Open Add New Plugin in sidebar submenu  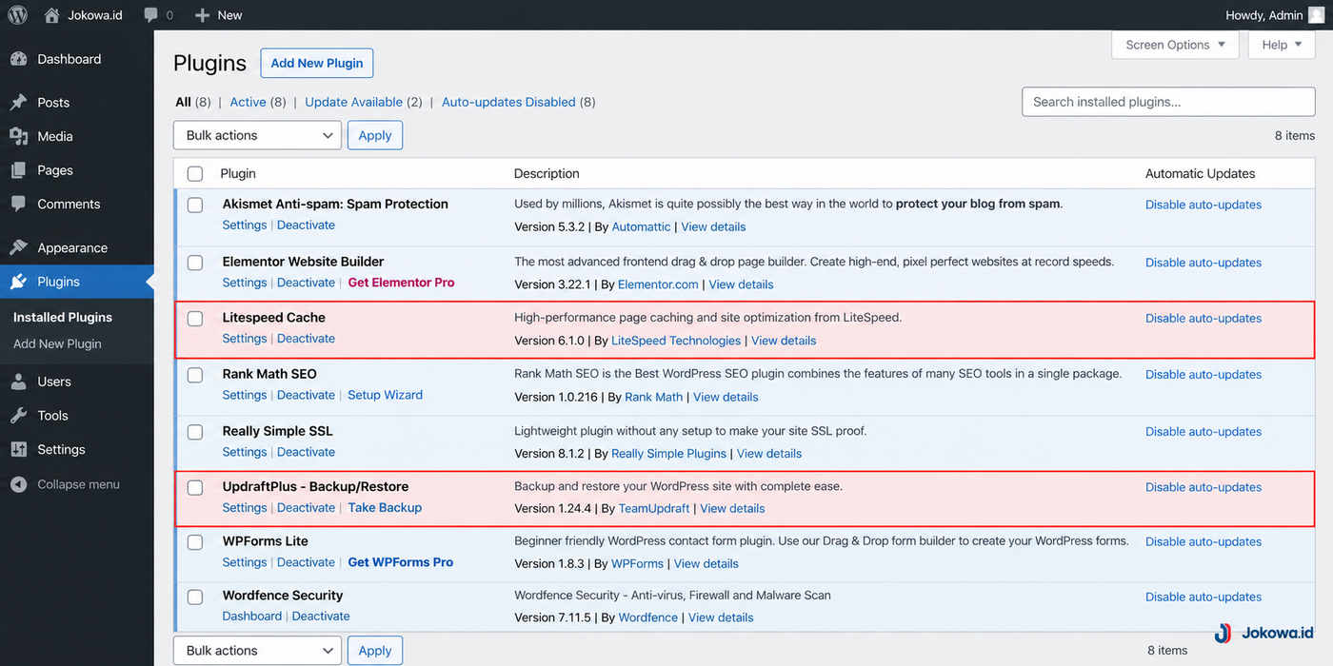tap(57, 343)
